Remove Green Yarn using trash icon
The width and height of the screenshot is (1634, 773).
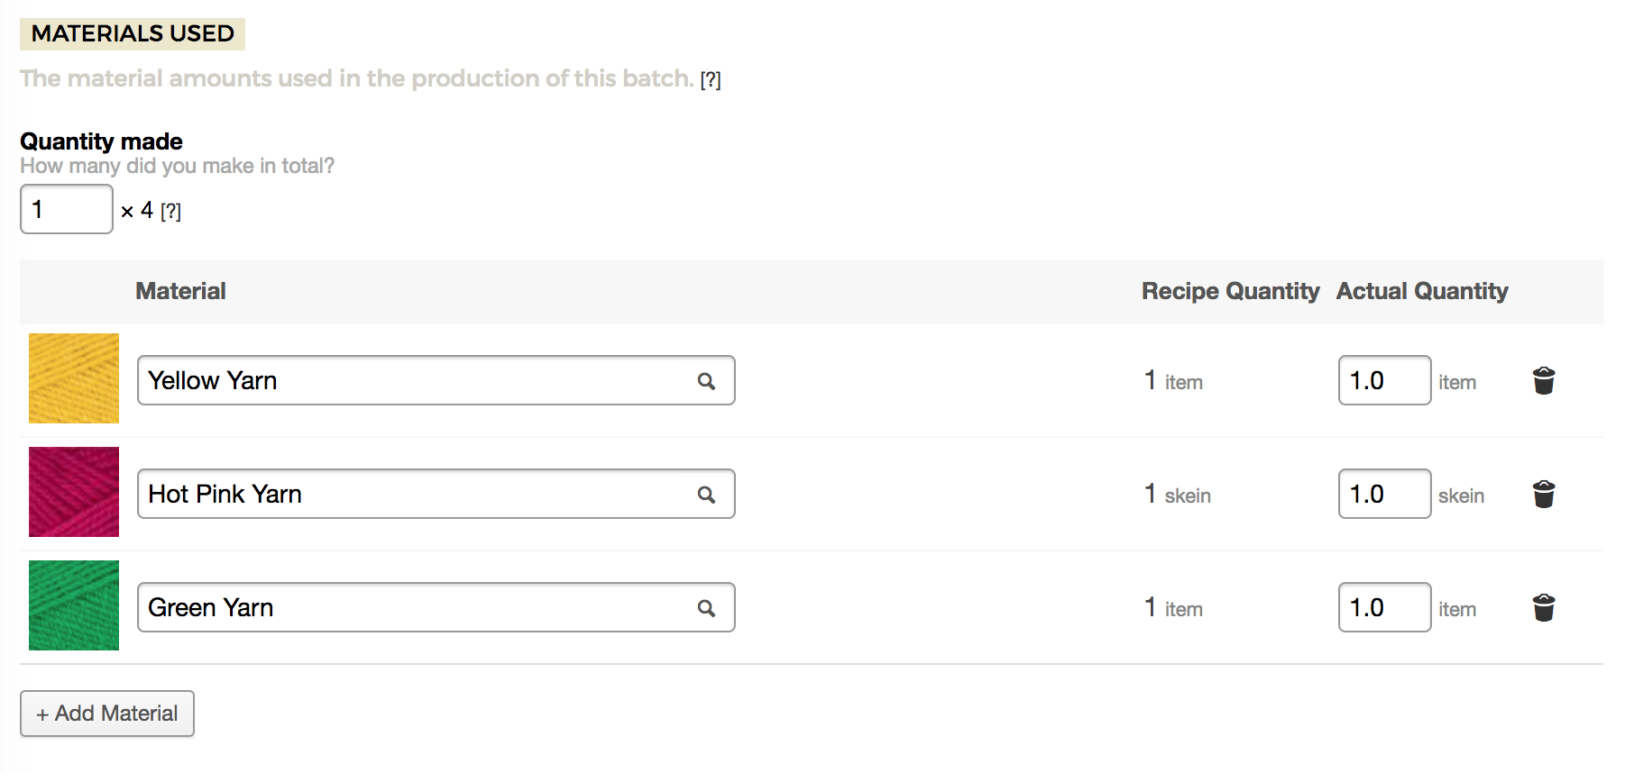[x=1544, y=608]
